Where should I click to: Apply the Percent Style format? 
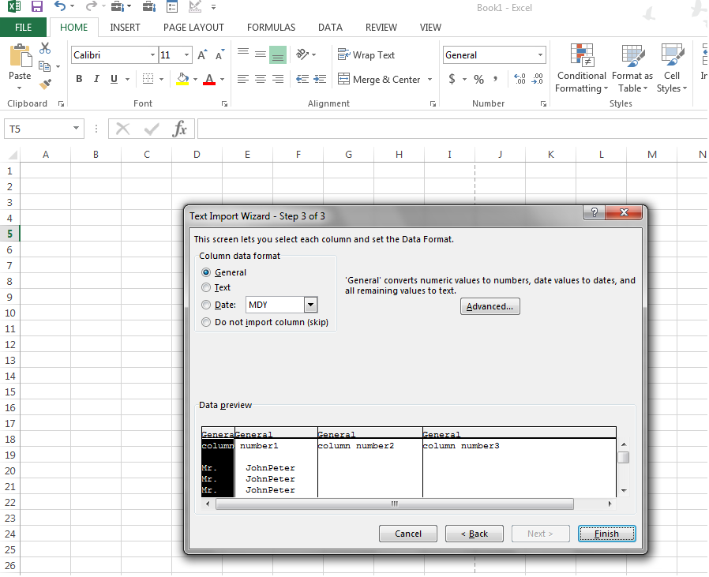point(478,79)
